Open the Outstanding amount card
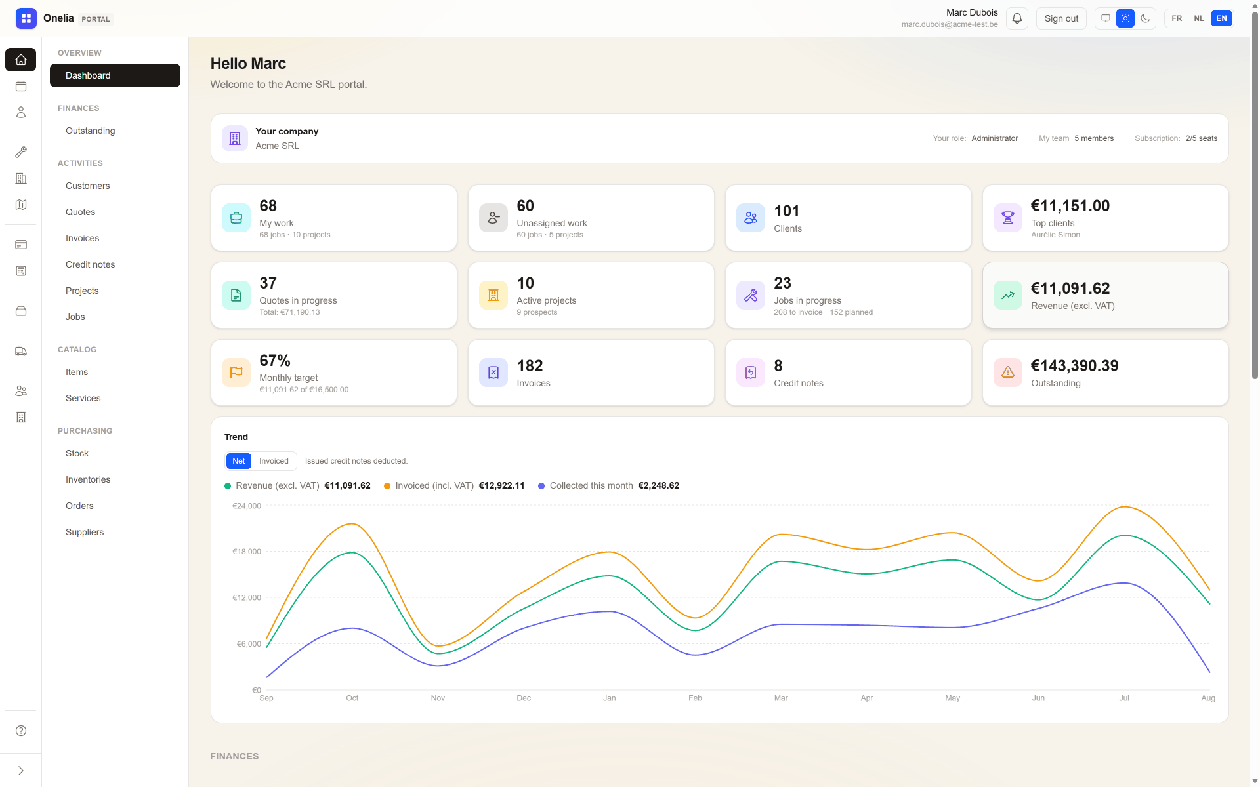The width and height of the screenshot is (1260, 787). 1105,373
